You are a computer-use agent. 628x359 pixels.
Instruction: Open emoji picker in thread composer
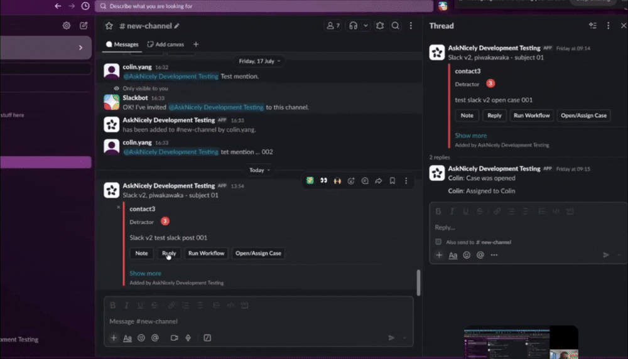pyautogui.click(x=467, y=255)
